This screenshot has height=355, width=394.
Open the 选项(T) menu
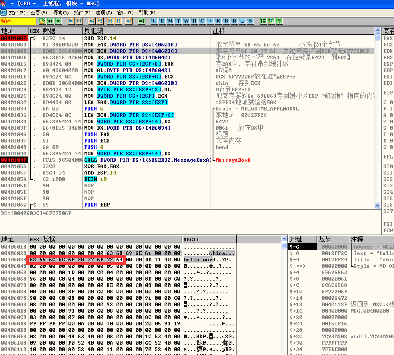coord(104,12)
